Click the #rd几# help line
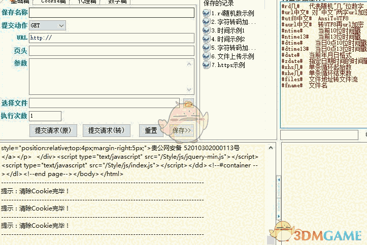Viewport: 367px width, 245px height. click(x=322, y=6)
